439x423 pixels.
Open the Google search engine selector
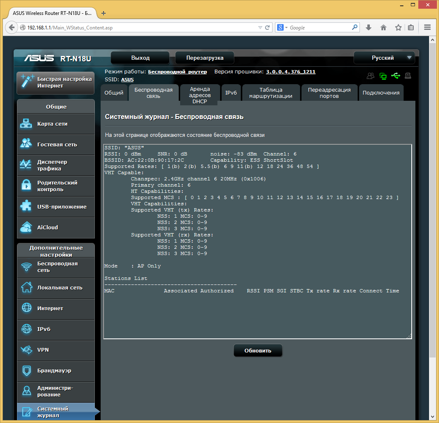click(282, 27)
